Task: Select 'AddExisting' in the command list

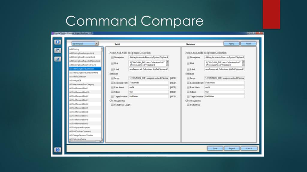Action: [x=85, y=49]
